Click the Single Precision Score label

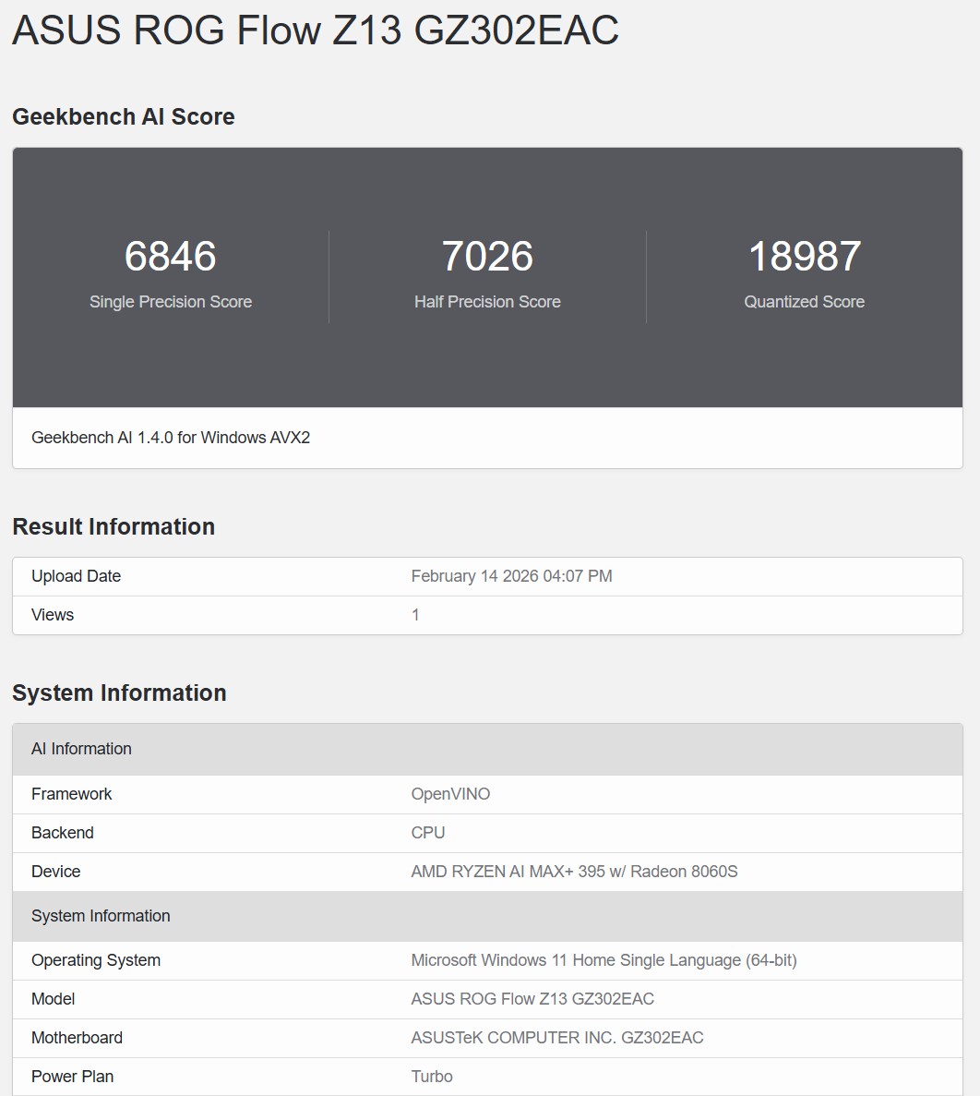click(x=171, y=302)
